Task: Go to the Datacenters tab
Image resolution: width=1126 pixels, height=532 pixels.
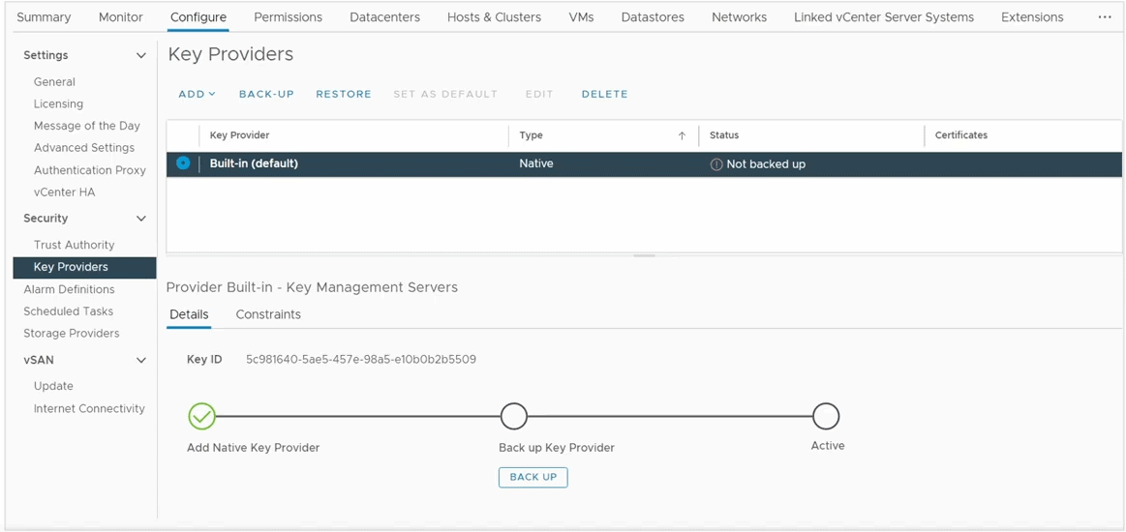Action: tap(385, 17)
